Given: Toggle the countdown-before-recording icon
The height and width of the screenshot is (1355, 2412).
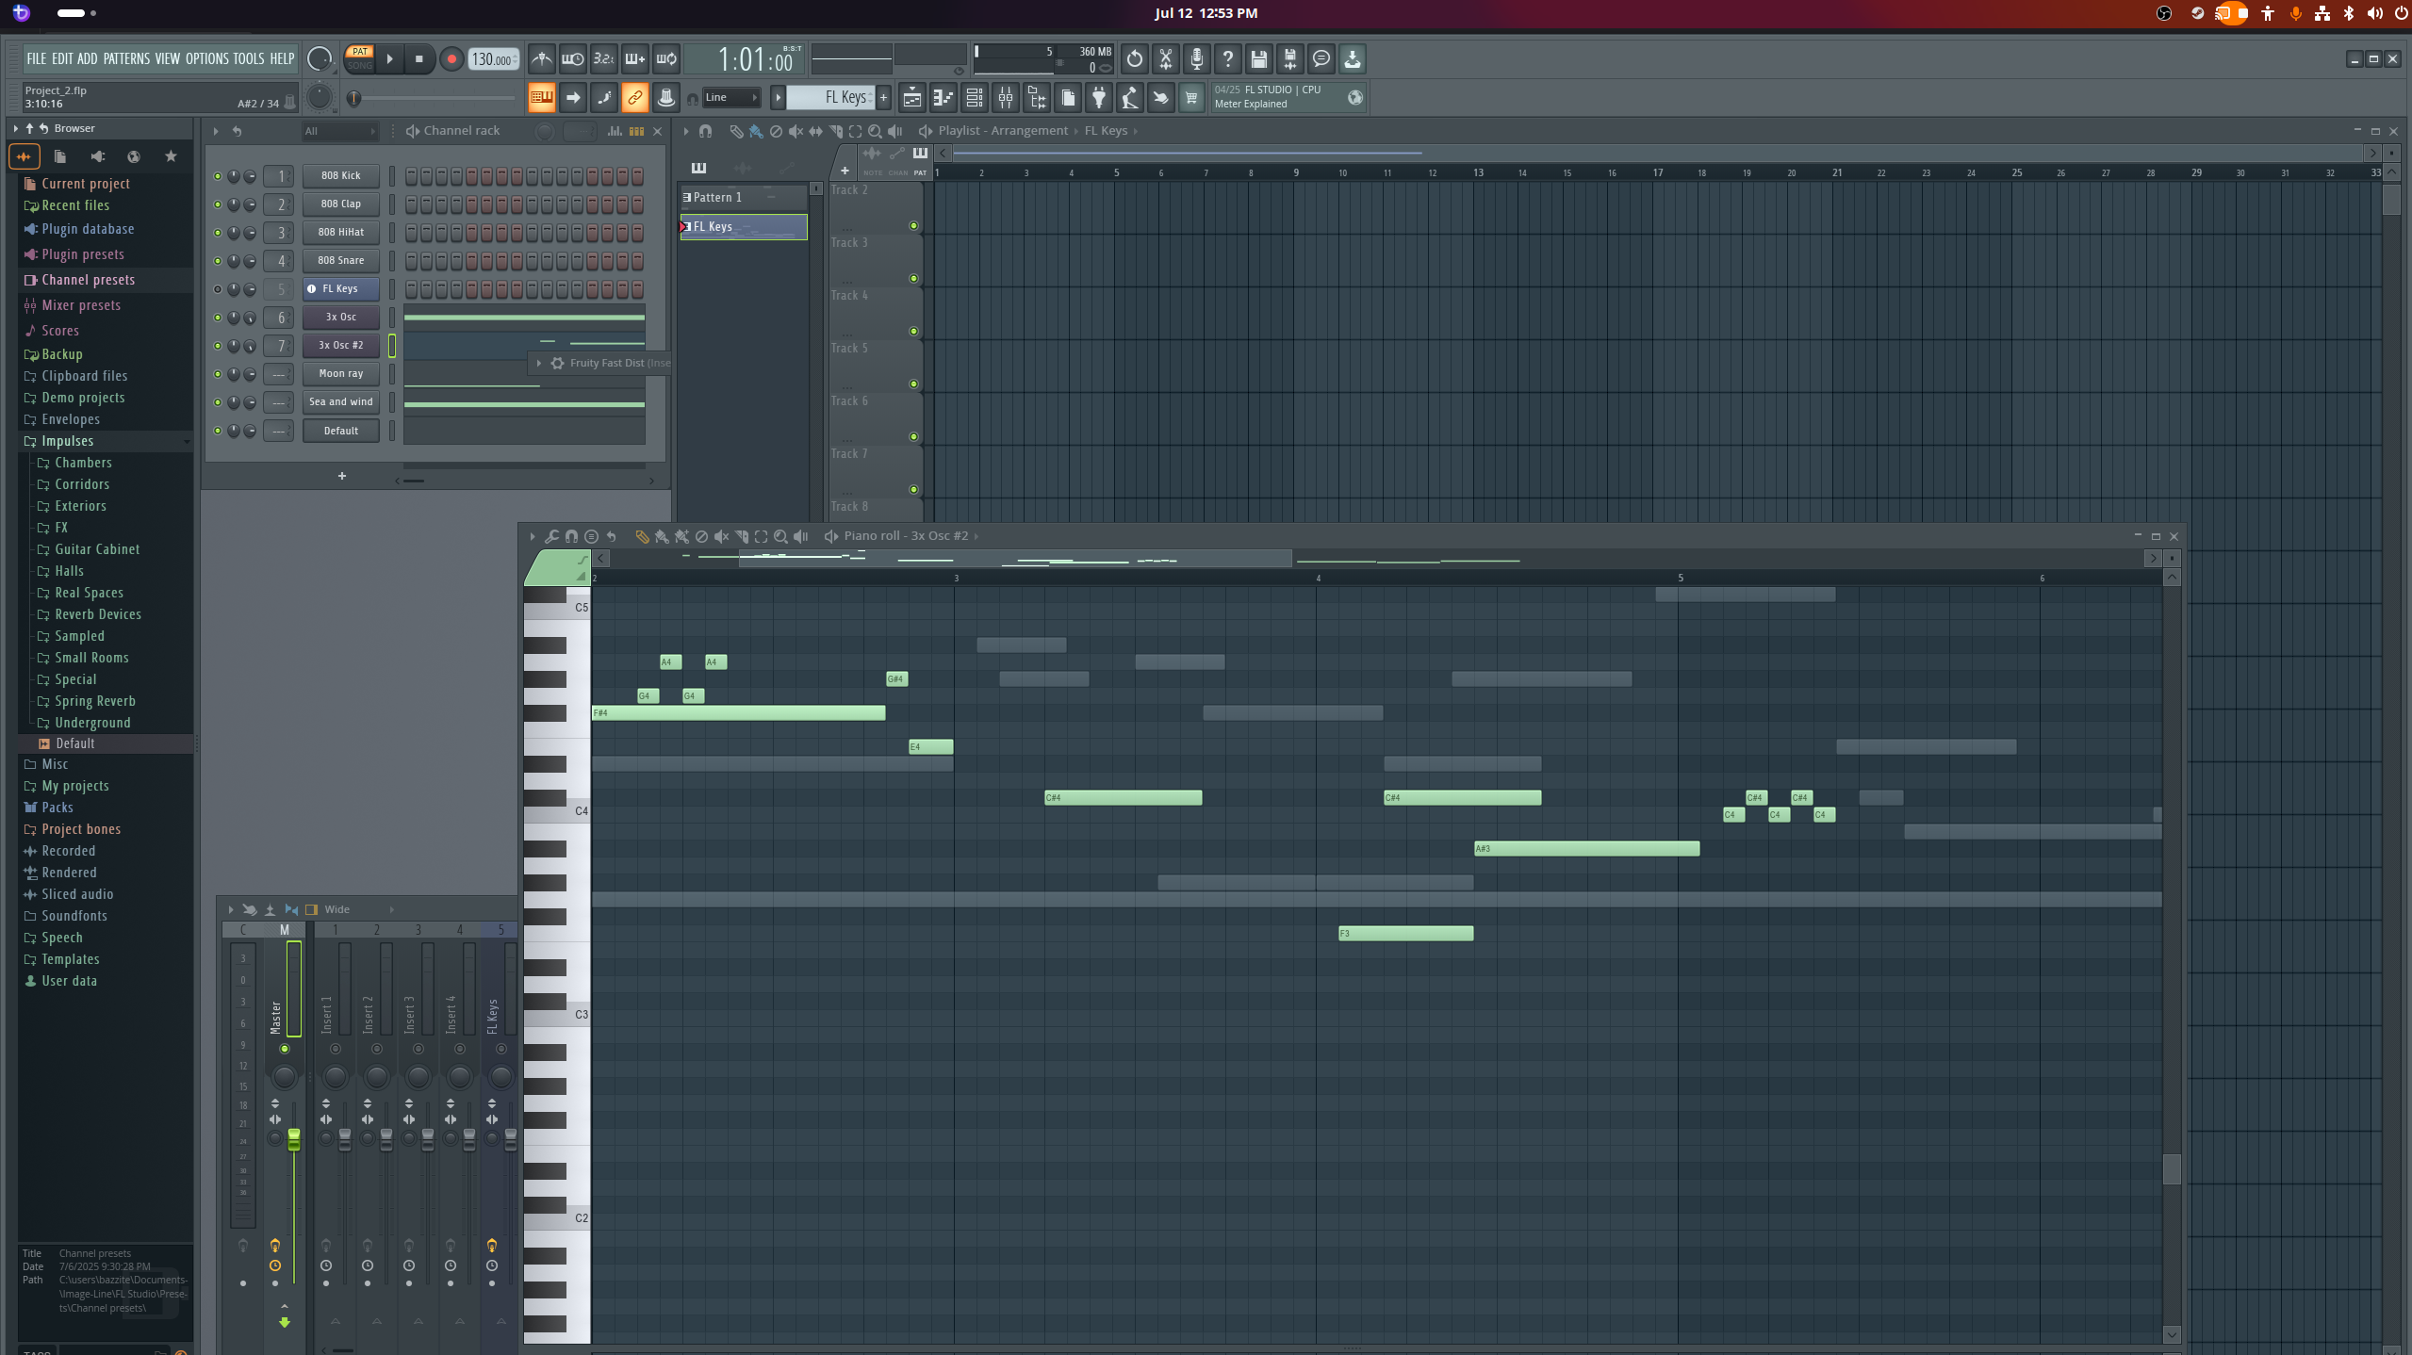Looking at the screenshot, I should (603, 58).
